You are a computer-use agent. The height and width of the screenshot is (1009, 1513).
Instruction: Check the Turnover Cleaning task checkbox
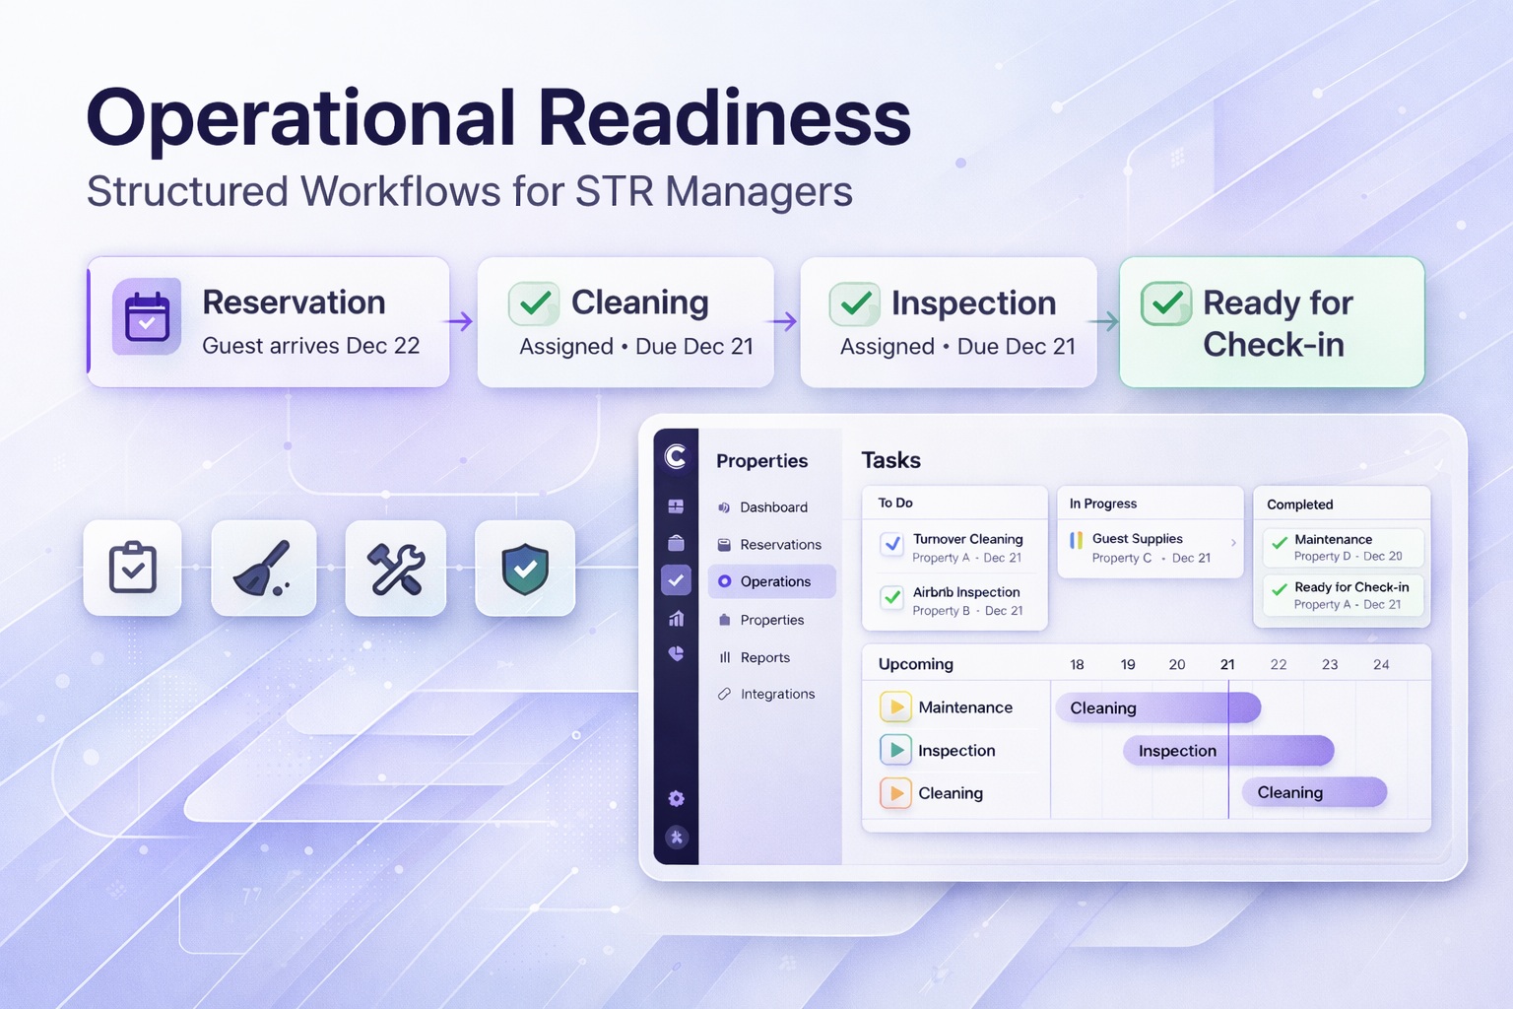click(x=891, y=544)
